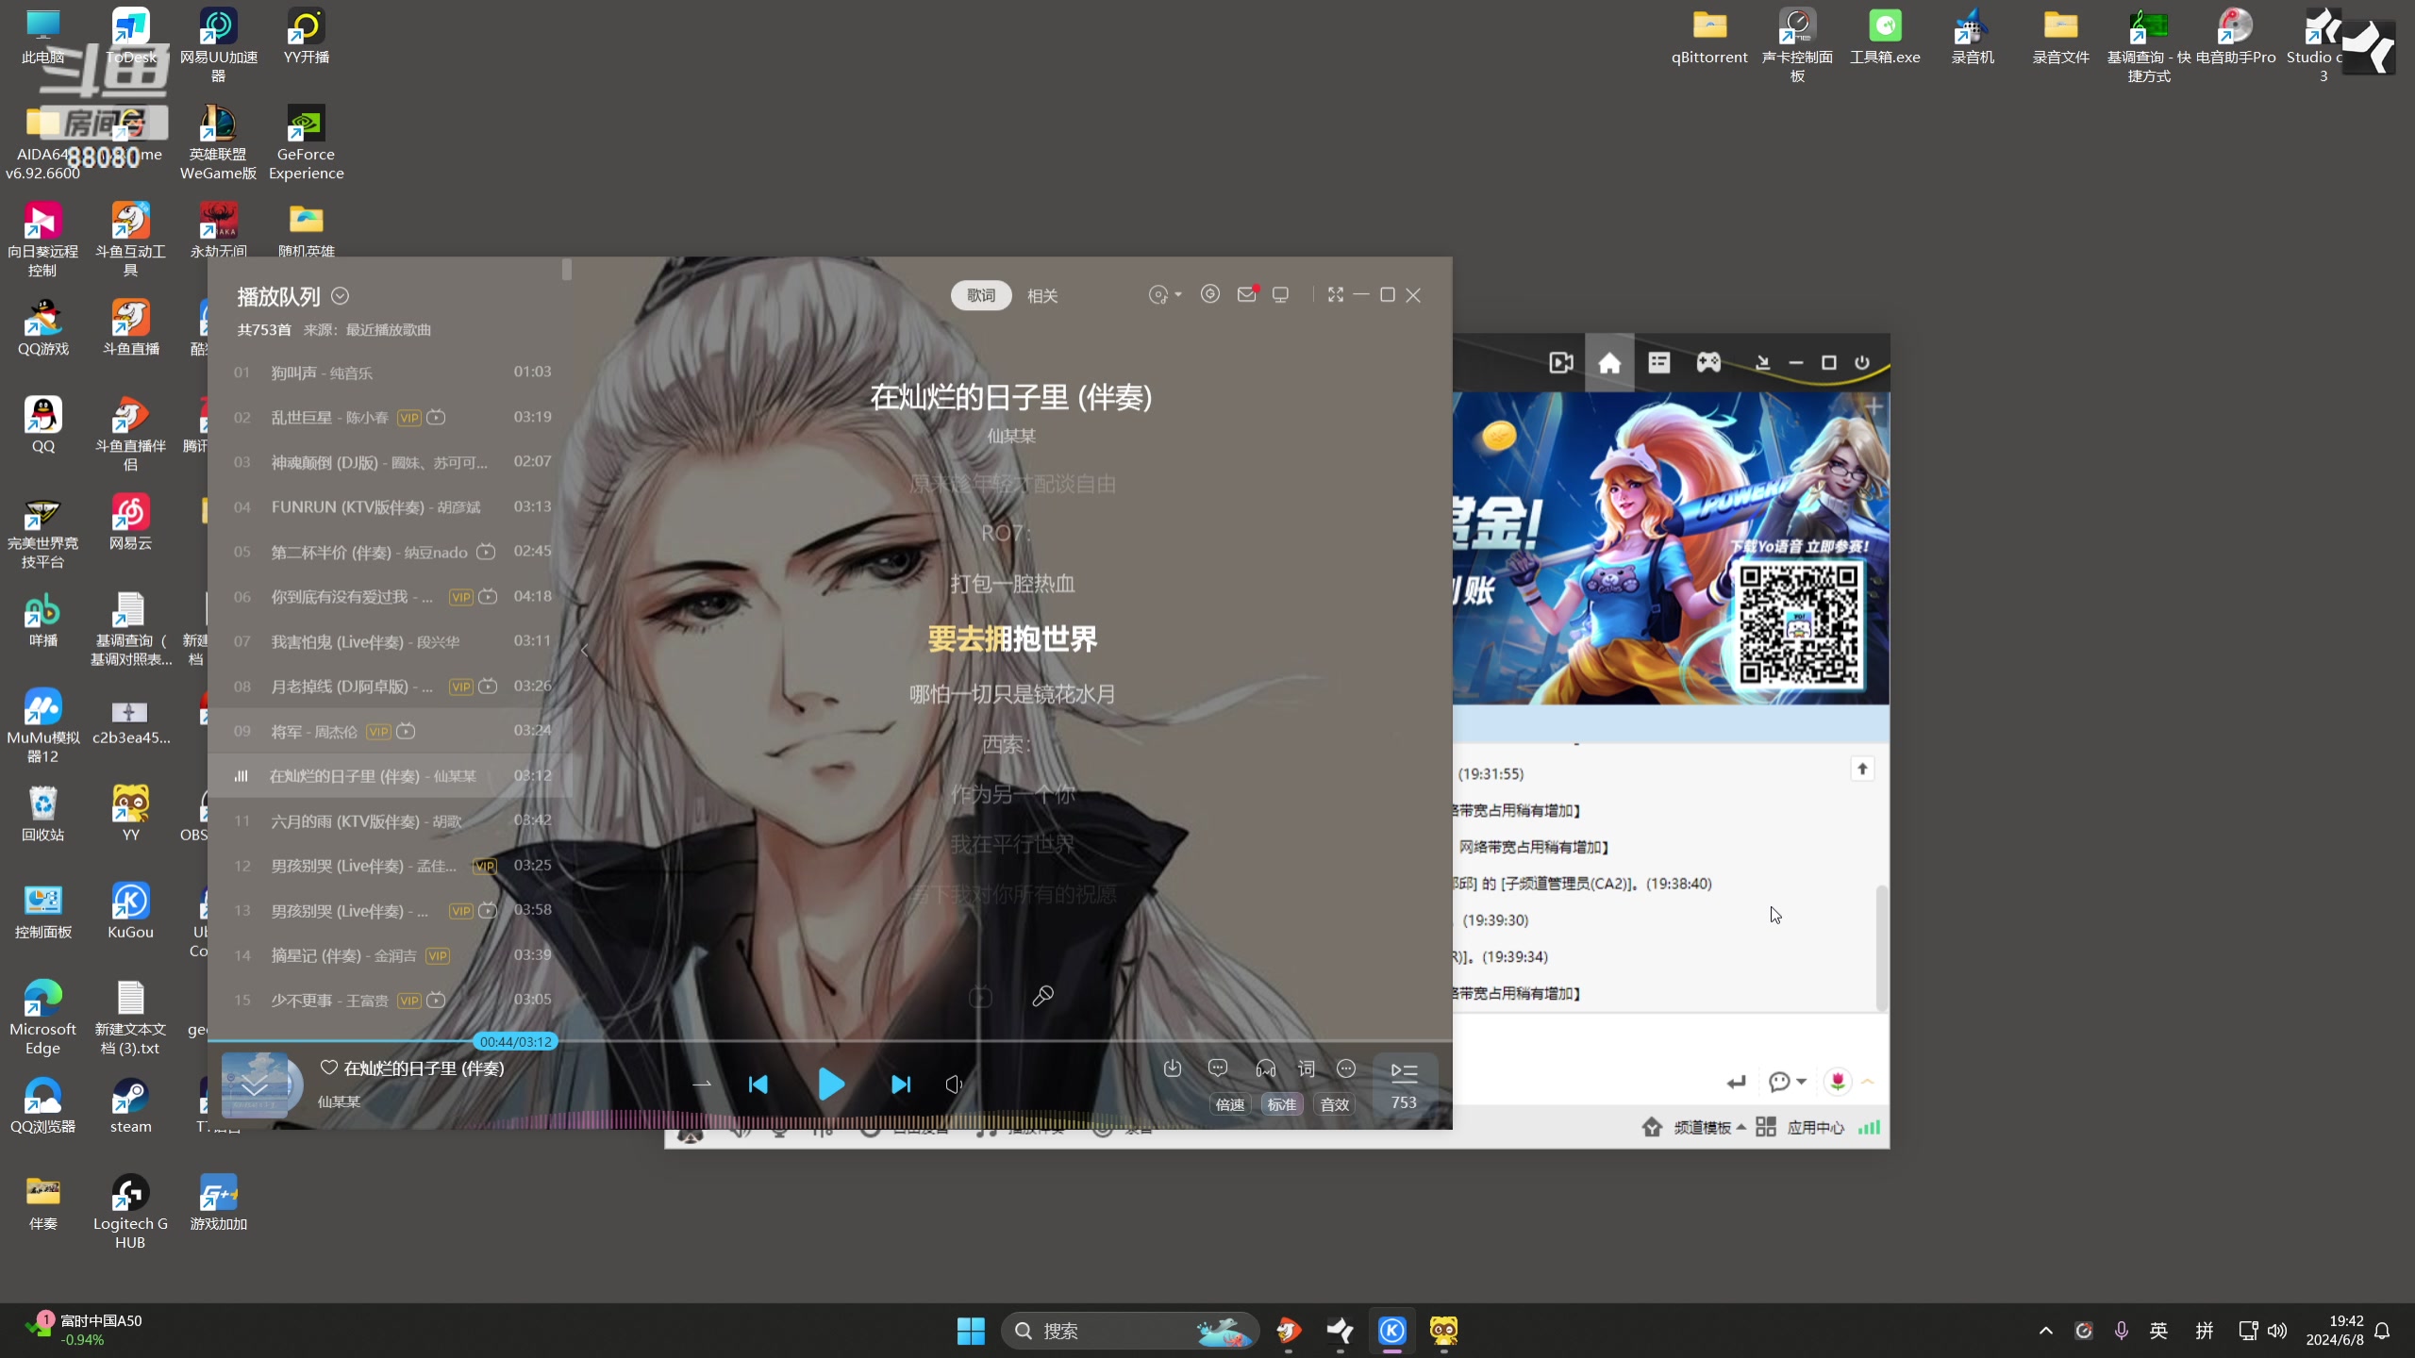The image size is (2415, 1358).
Task: Open the KuGou home icon in right window
Action: pyautogui.click(x=1609, y=363)
